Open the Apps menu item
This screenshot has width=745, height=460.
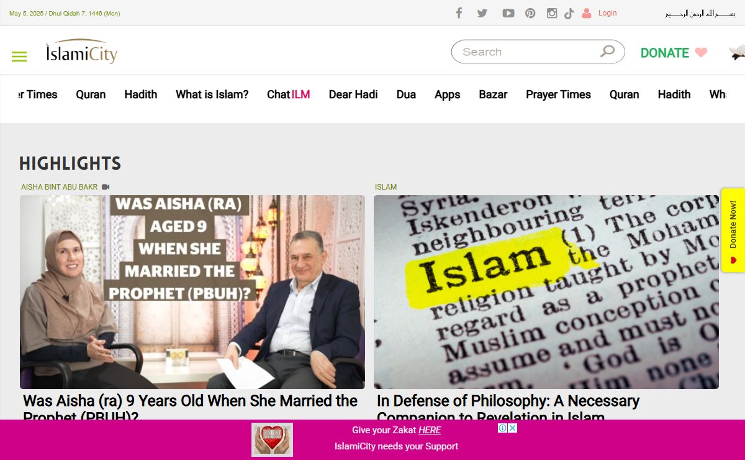447,94
